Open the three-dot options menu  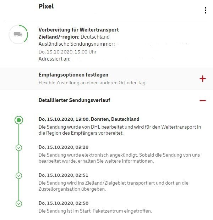206,10
